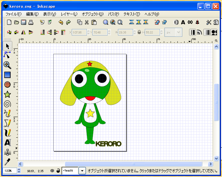Open Document Properties icon
This screenshot has width=222, height=177.
216,22
